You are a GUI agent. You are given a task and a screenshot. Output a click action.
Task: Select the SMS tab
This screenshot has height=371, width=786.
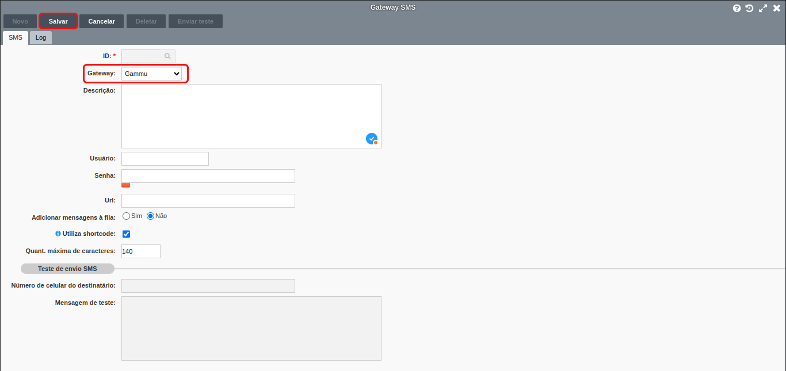[x=16, y=37]
